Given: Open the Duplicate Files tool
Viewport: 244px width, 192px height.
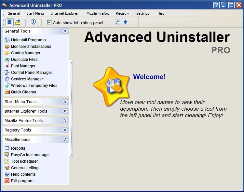Looking at the screenshot, I should pyautogui.click(x=24, y=60).
